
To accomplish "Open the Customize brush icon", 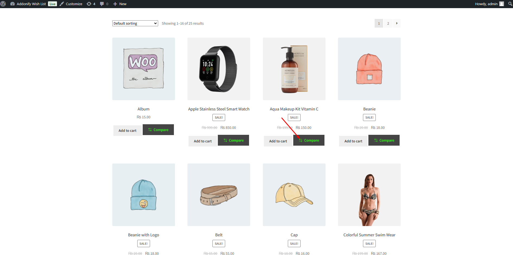I will (x=62, y=4).
